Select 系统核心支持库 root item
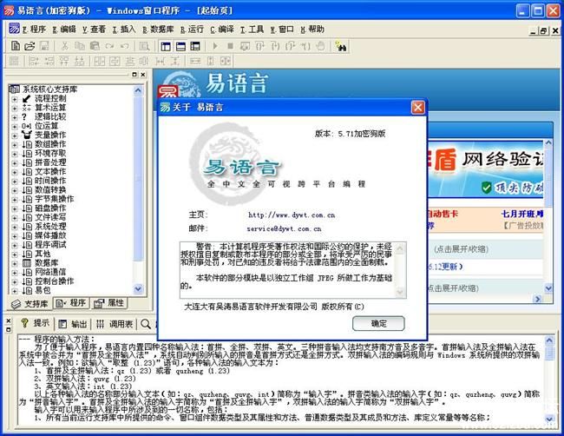This screenshot has width=564, height=436. 49,89
